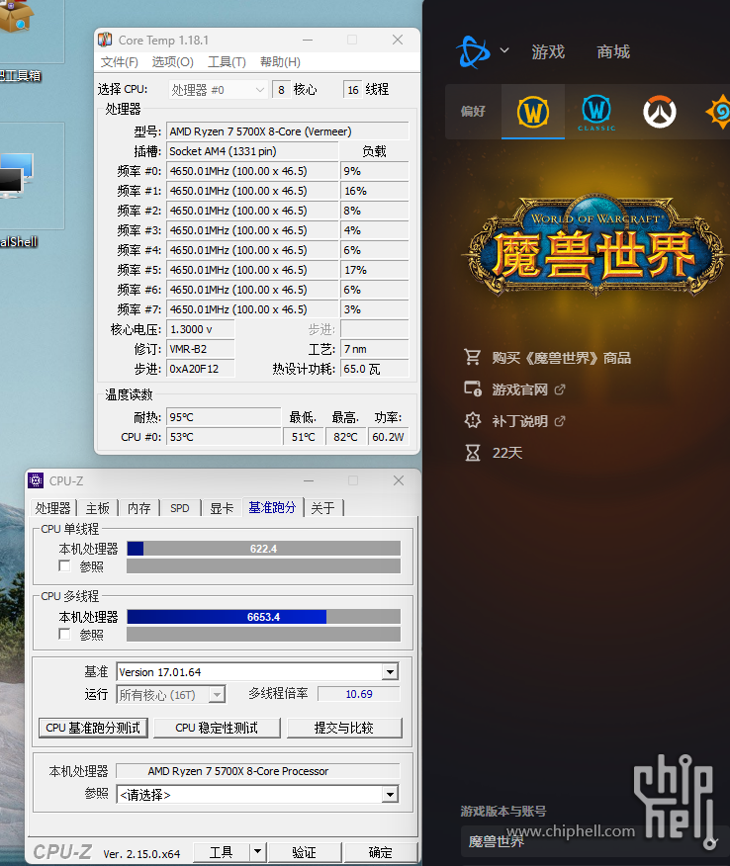Click the 提交与比较 button

click(344, 728)
